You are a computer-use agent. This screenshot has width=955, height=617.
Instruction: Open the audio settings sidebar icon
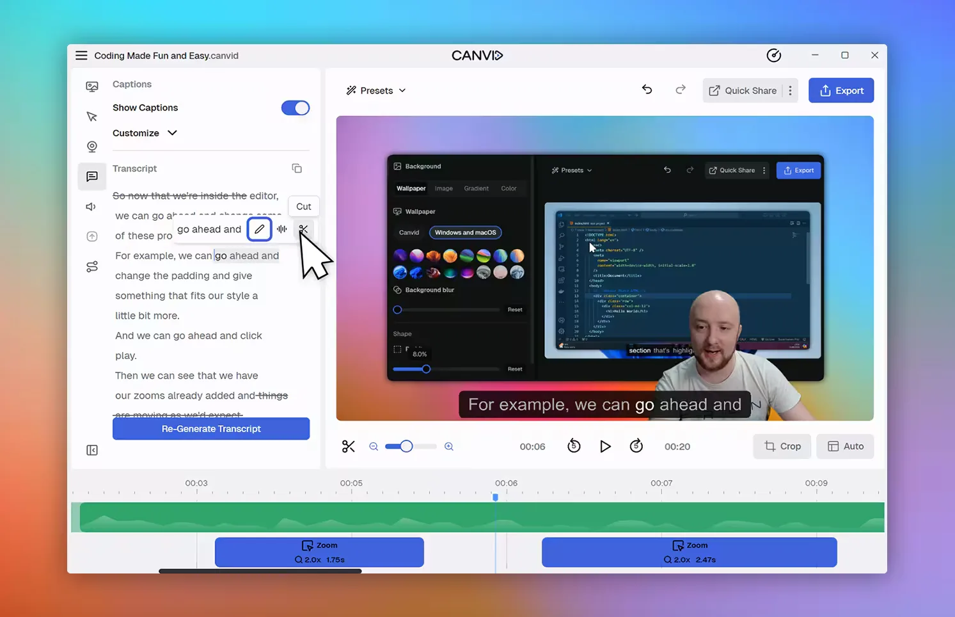pyautogui.click(x=92, y=207)
